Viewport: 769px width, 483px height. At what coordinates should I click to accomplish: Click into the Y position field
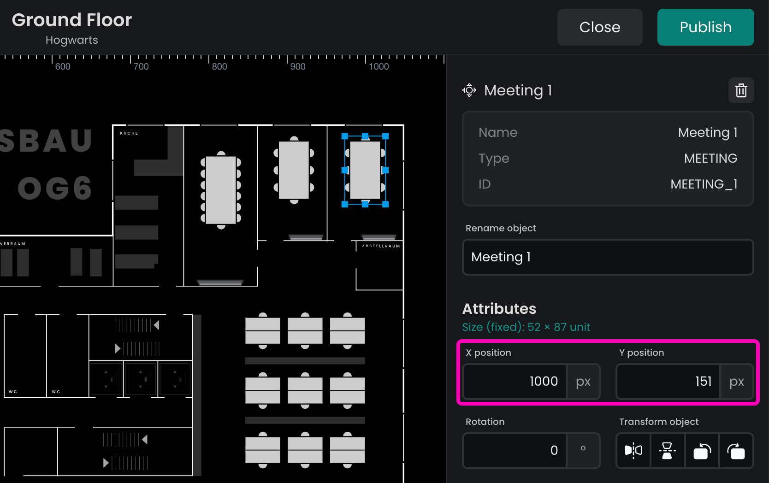tap(668, 381)
